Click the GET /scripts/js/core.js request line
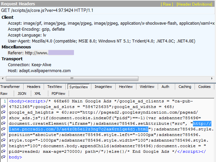 click(47, 10)
